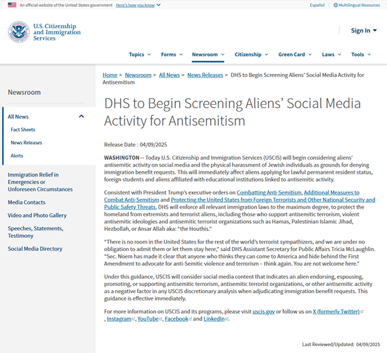Open the Tools menu
The image size is (387, 353).
(361, 54)
